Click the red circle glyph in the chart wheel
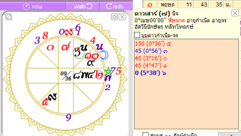241x136 pixels. click(50, 48)
